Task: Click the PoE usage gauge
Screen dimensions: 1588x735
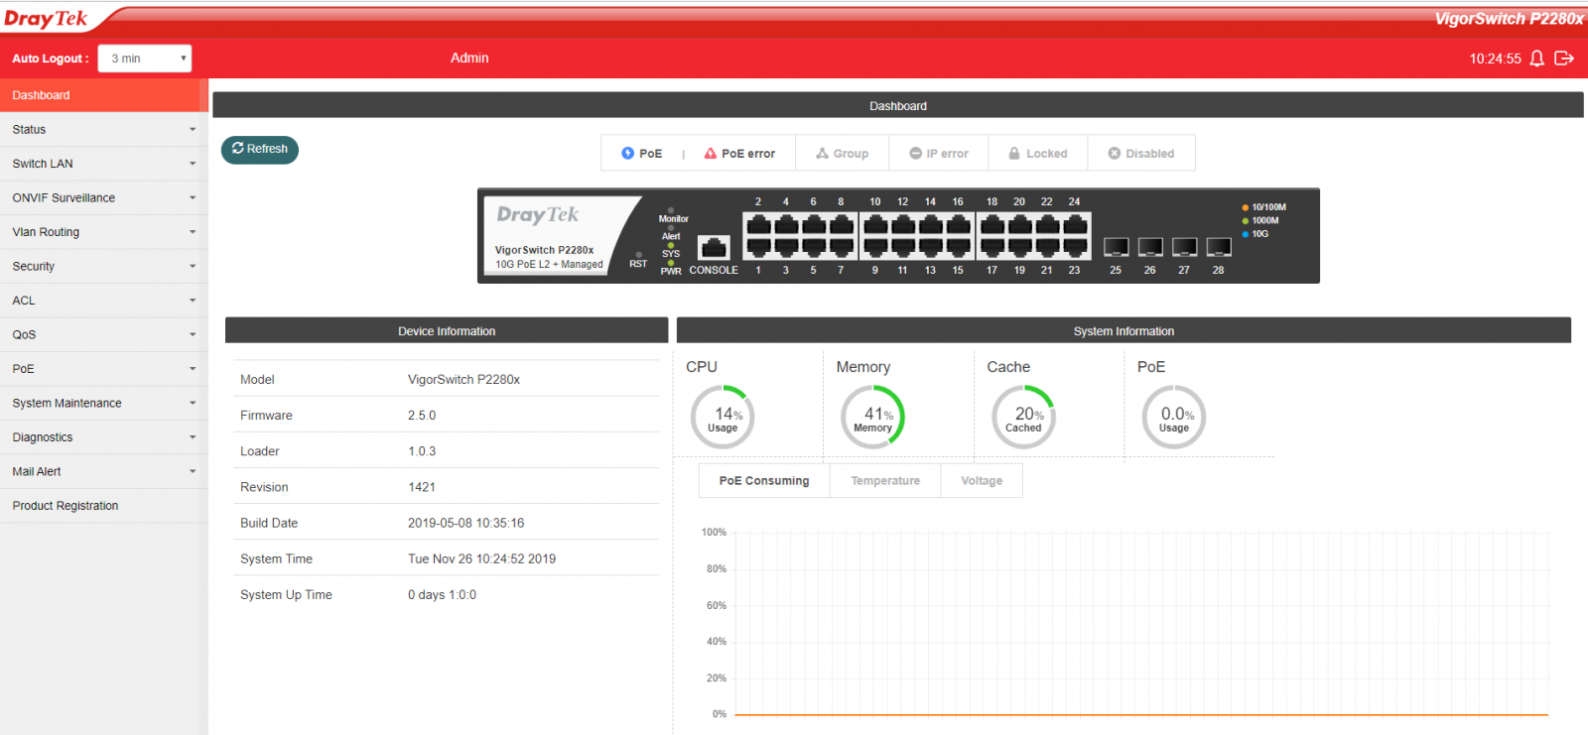Action: point(1174,418)
